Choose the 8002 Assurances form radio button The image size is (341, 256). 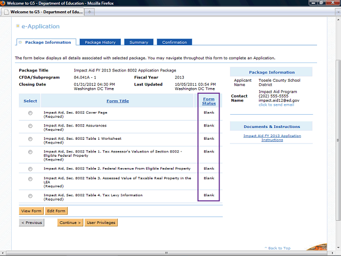pyautogui.click(x=30, y=126)
